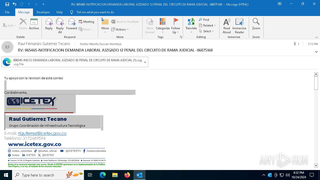Click the rfgutierrez@icetex.gov.co email link
The height and width of the screenshot is (180, 320).
pos(42,133)
